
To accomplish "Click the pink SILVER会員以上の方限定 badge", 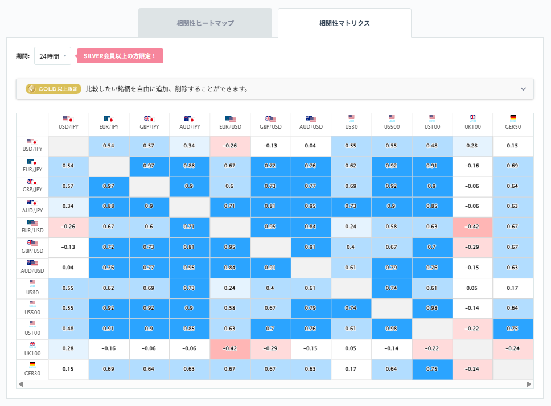I will pos(120,56).
